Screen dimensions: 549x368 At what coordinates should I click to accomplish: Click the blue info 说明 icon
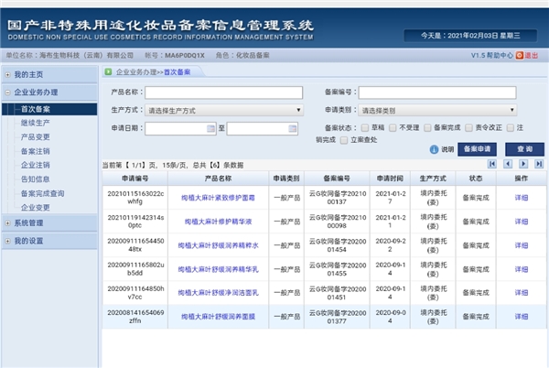(x=434, y=149)
